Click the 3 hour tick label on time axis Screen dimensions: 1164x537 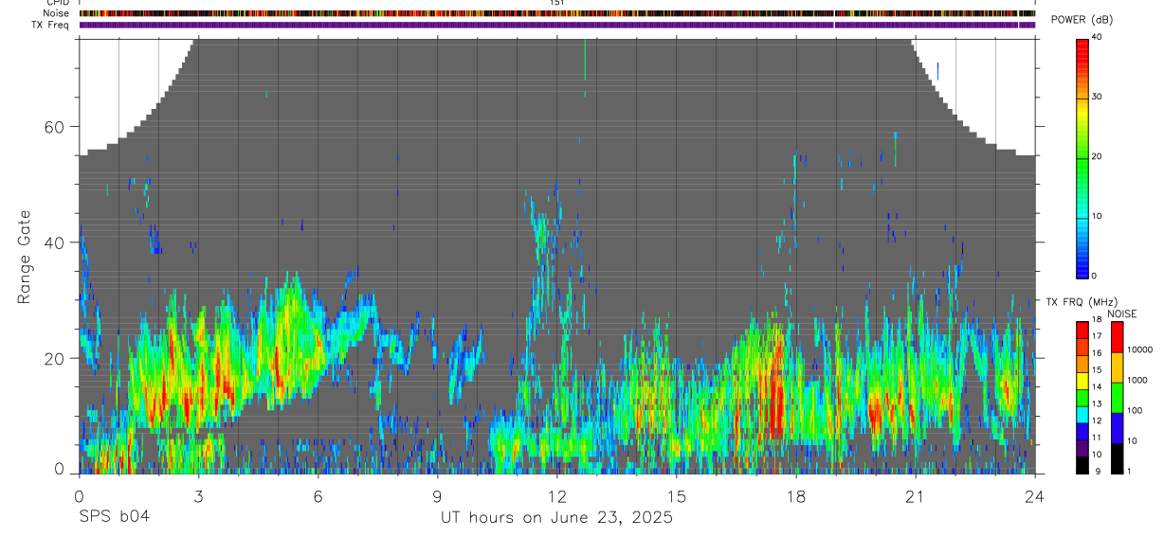198,496
